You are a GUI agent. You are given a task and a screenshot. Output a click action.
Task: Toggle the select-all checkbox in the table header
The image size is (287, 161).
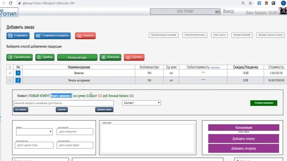point(10,67)
